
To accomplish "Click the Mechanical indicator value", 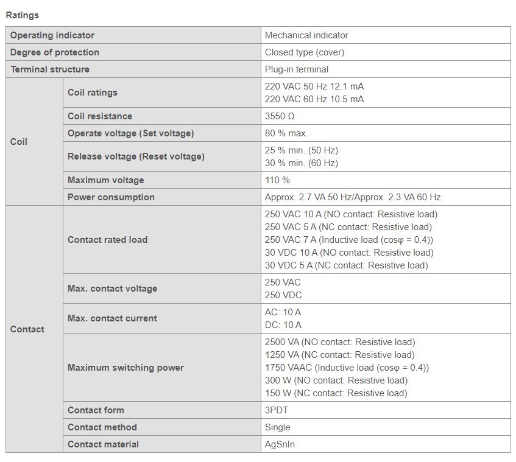I will tap(306, 35).
